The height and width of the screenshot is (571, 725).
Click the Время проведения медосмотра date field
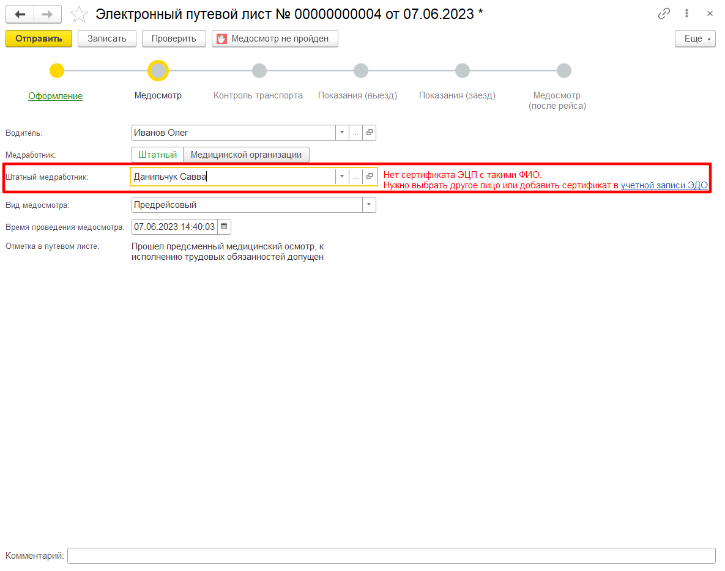pos(174,227)
